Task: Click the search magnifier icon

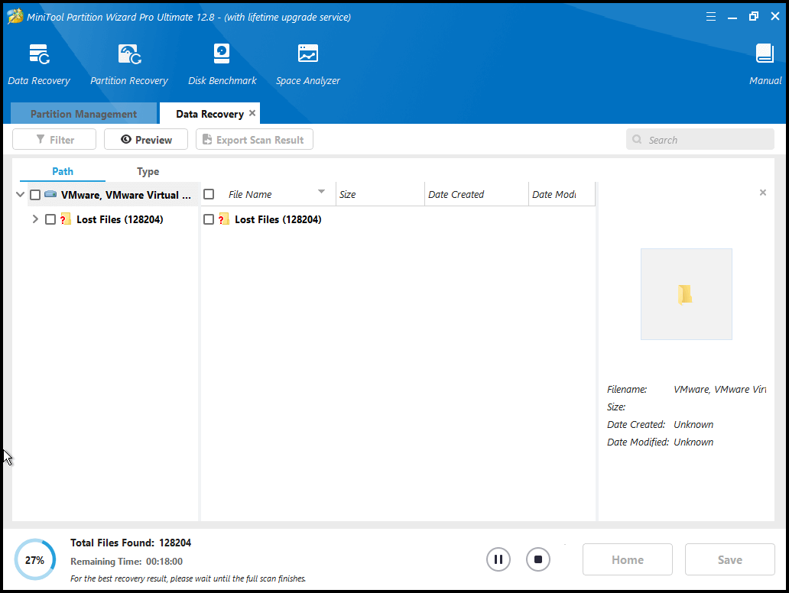Action: (x=637, y=139)
